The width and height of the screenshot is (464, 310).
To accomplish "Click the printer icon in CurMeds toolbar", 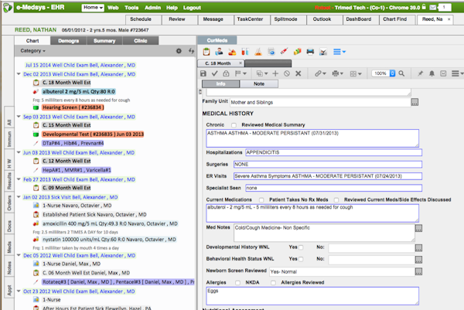I will pos(310,52).
